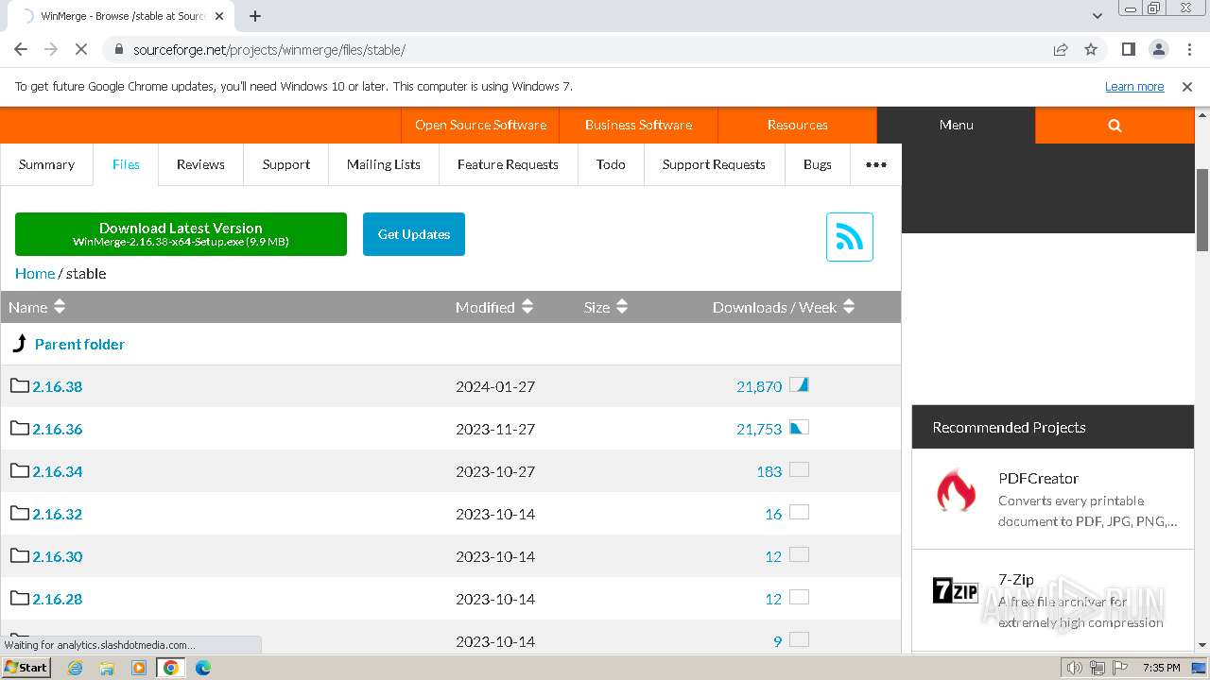Go to Home breadcrumb link
This screenshot has width=1210, height=680.
tap(35, 273)
